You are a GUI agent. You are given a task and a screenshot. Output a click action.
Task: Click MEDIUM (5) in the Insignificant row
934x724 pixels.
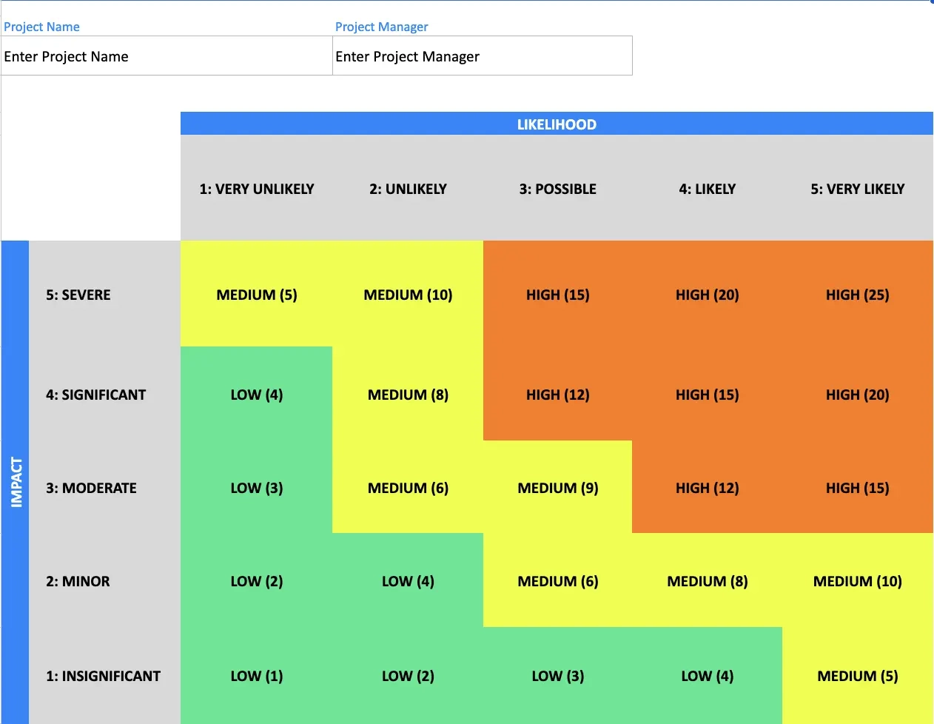point(857,676)
